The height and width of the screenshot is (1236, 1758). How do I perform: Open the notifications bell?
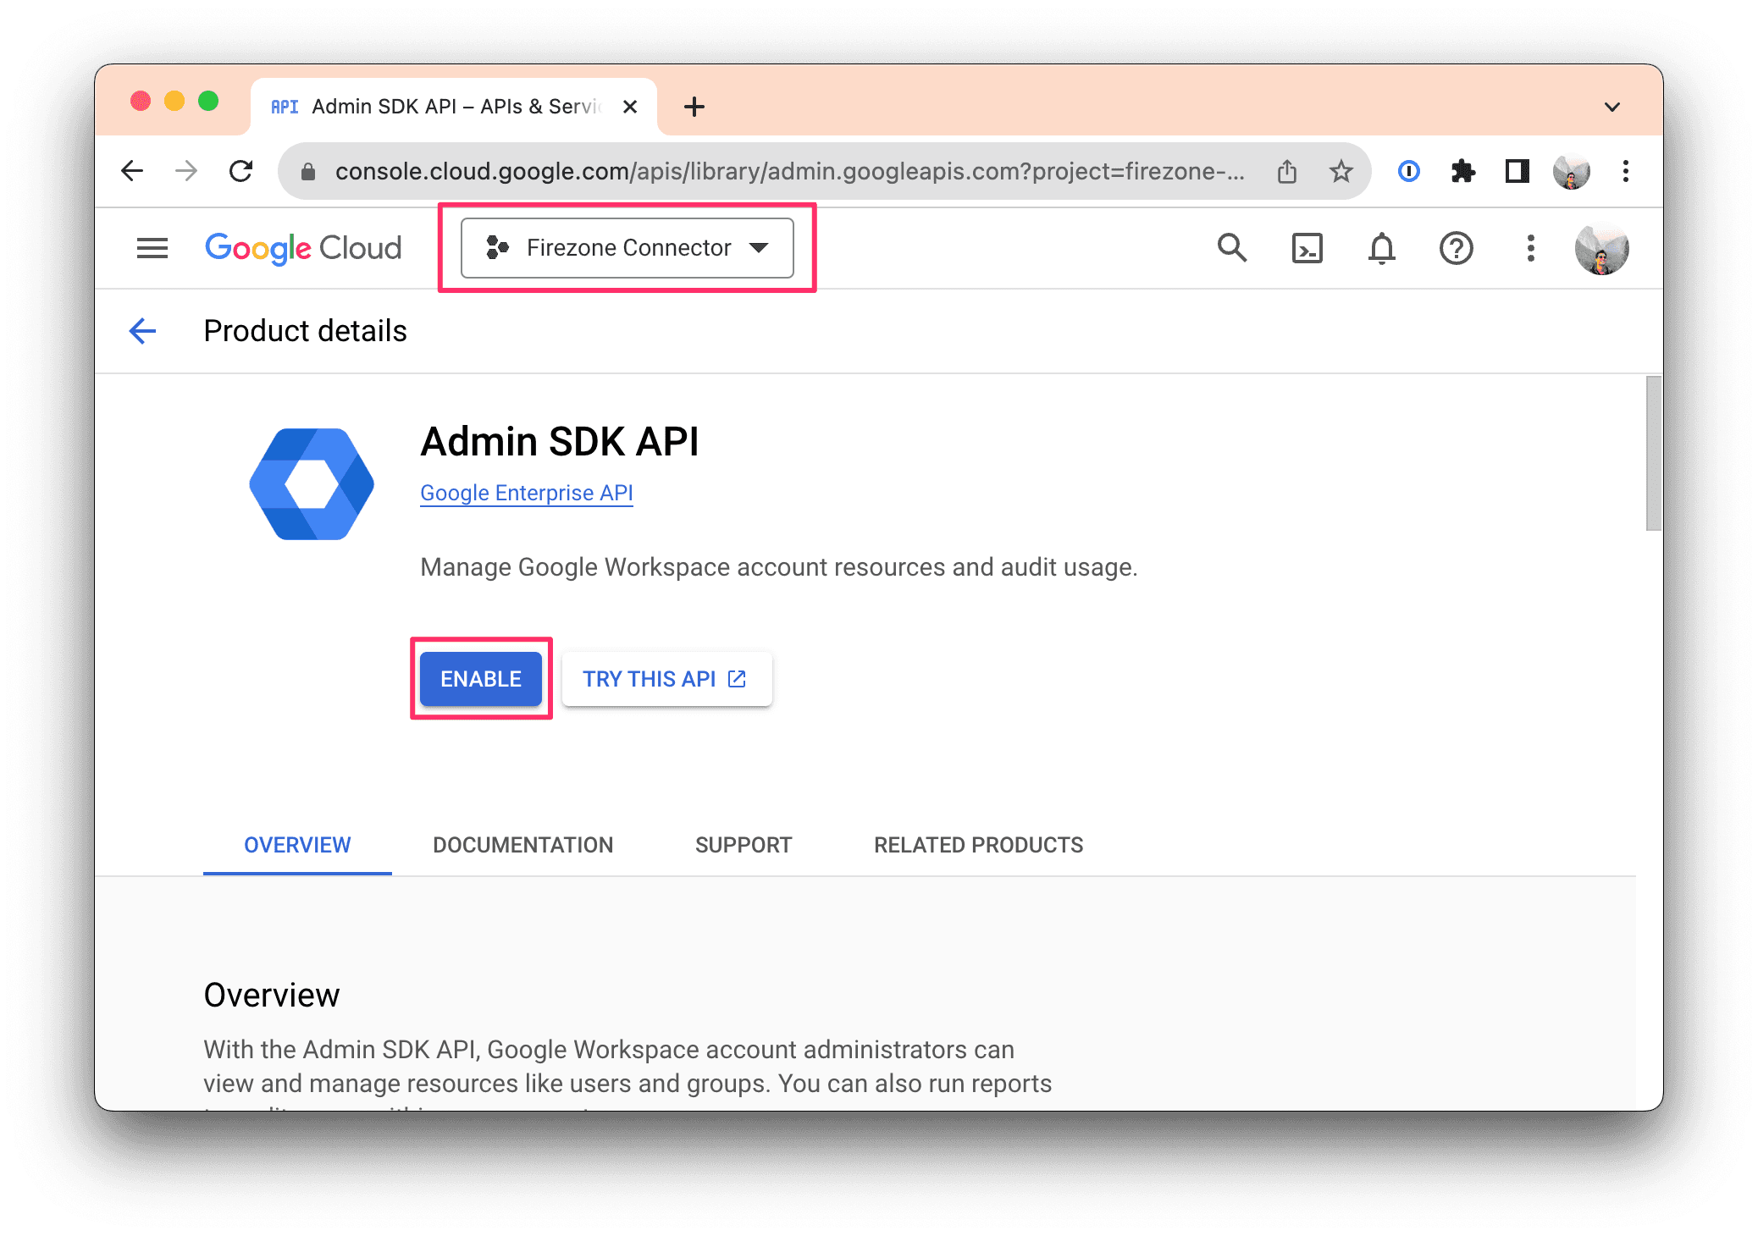coord(1380,248)
